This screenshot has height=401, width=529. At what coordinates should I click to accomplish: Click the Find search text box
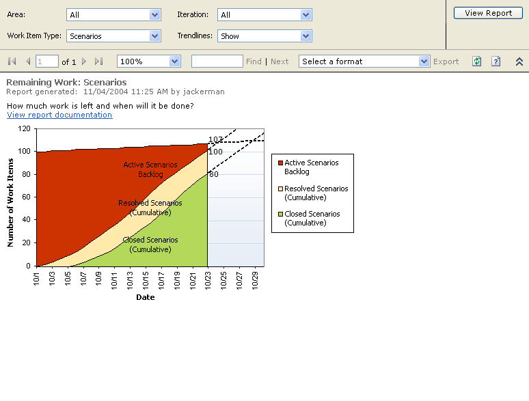[x=217, y=61]
